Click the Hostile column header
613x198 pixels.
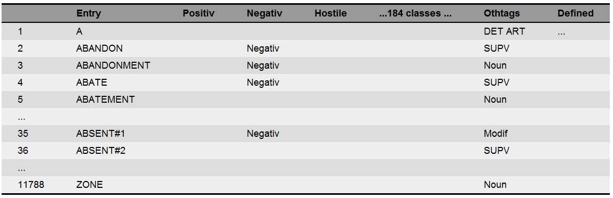pyautogui.click(x=331, y=13)
